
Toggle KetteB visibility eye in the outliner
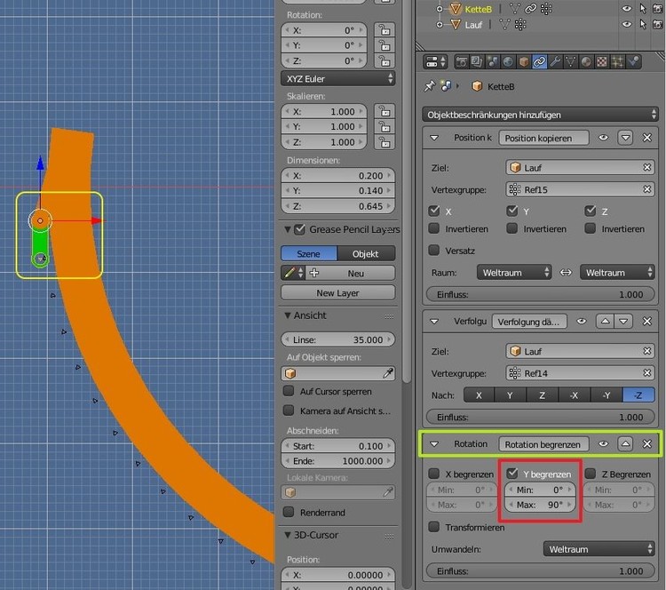pyautogui.click(x=627, y=9)
